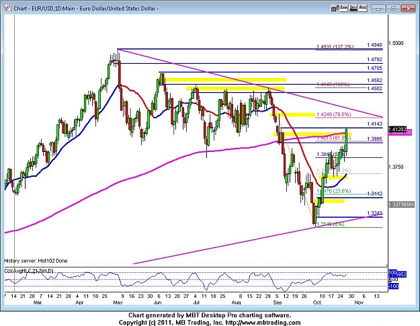Maximize the EUR/USD chart window
This screenshot has width=420, height=326.
coord(393,9)
